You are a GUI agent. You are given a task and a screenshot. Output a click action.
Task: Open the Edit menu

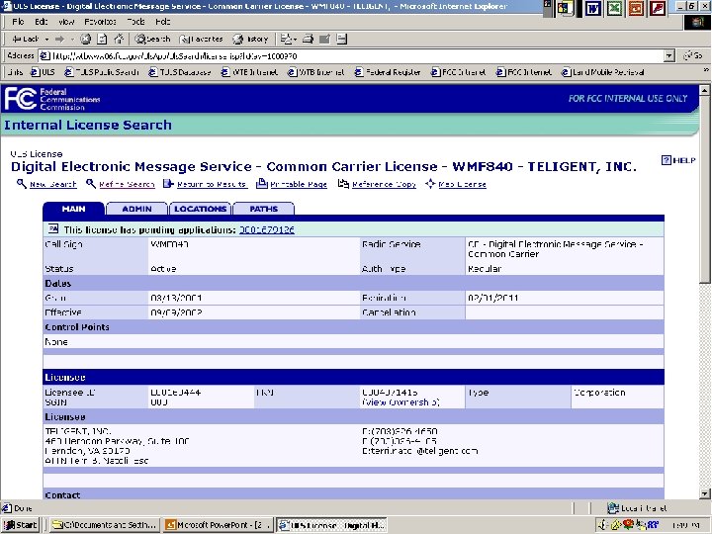click(x=41, y=22)
